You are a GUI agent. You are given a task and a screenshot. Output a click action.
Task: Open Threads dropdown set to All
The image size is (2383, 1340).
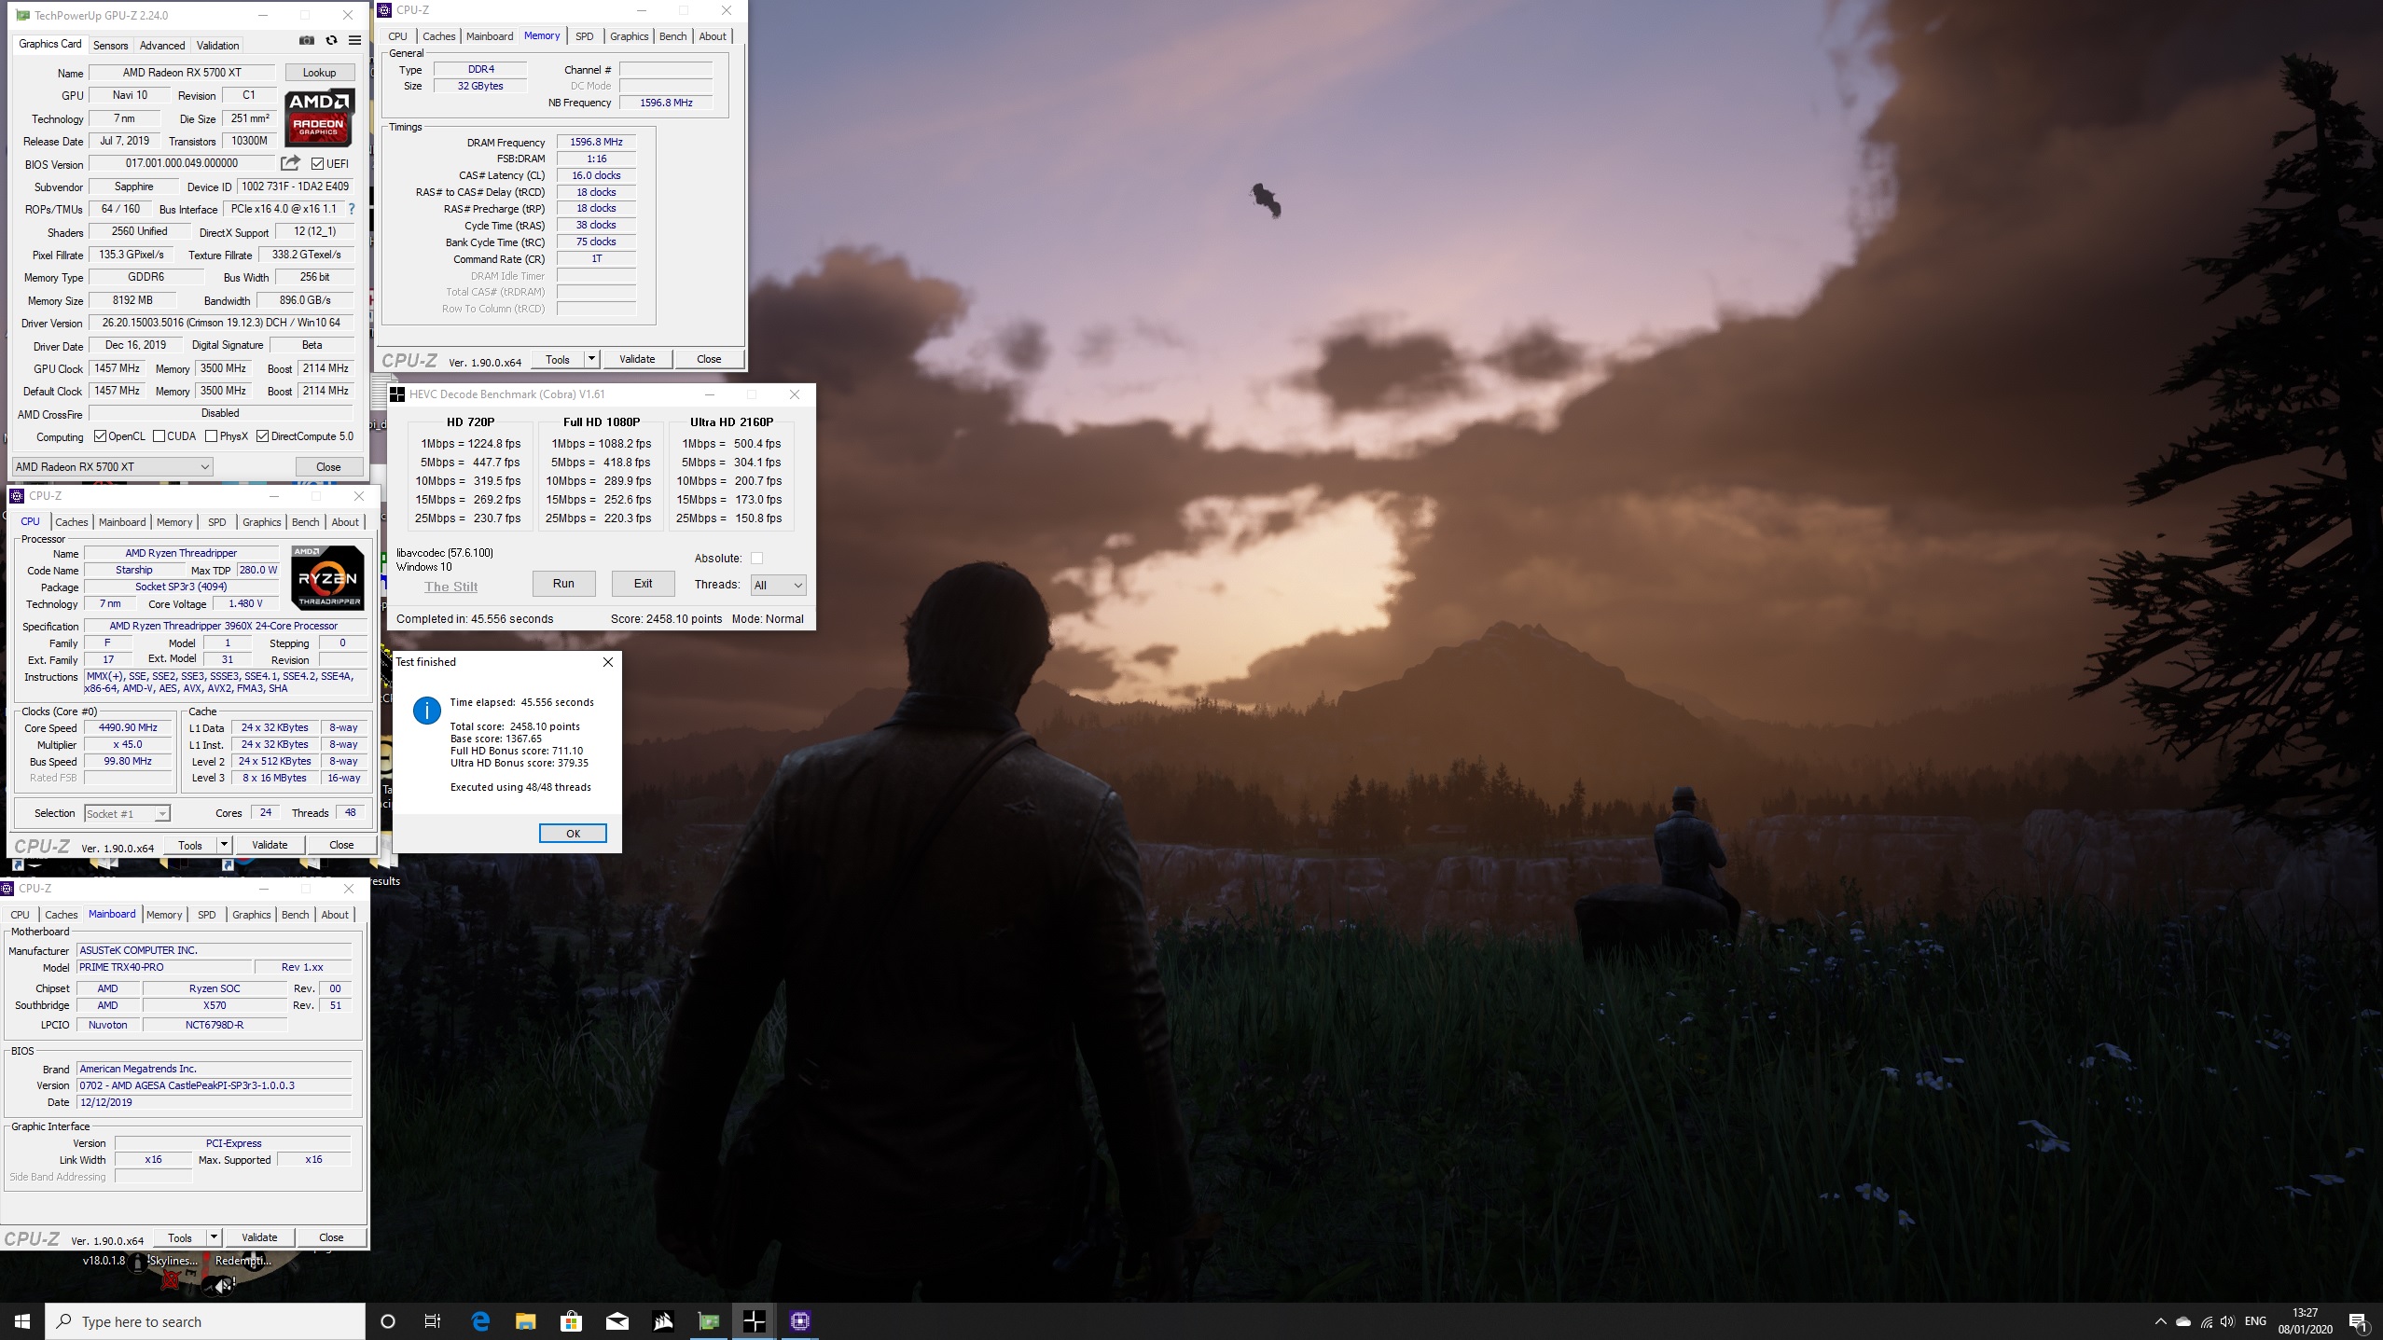(x=778, y=585)
